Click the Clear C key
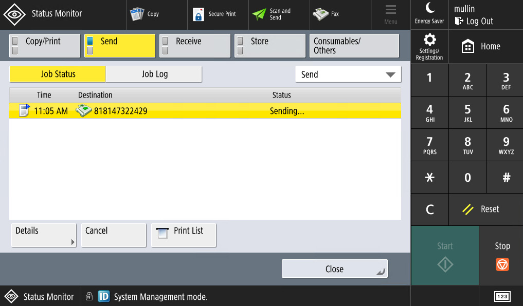The width and height of the screenshot is (523, 306). pyautogui.click(x=429, y=209)
